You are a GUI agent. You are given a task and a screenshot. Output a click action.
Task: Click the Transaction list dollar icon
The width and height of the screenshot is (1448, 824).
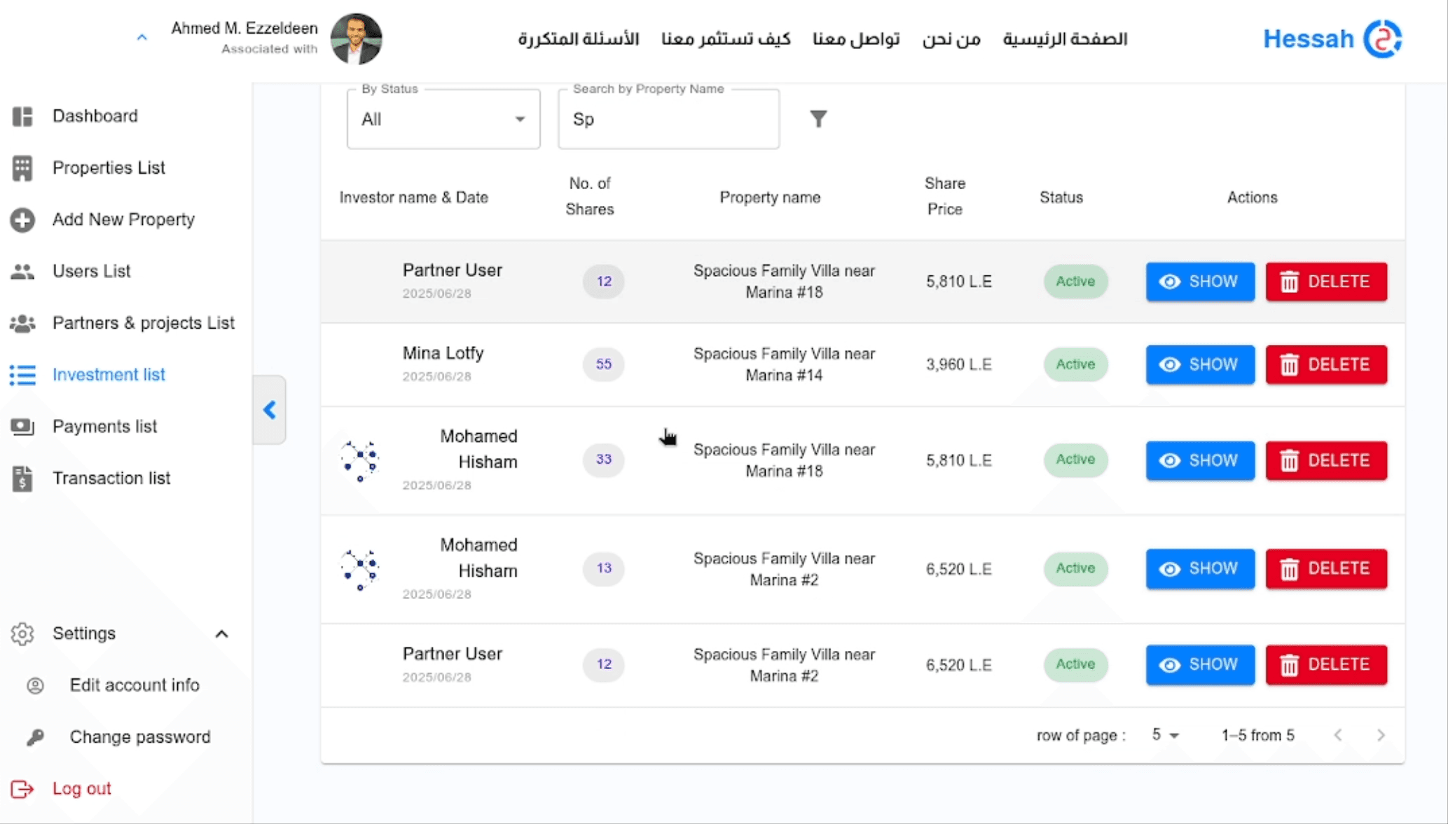[x=23, y=479]
